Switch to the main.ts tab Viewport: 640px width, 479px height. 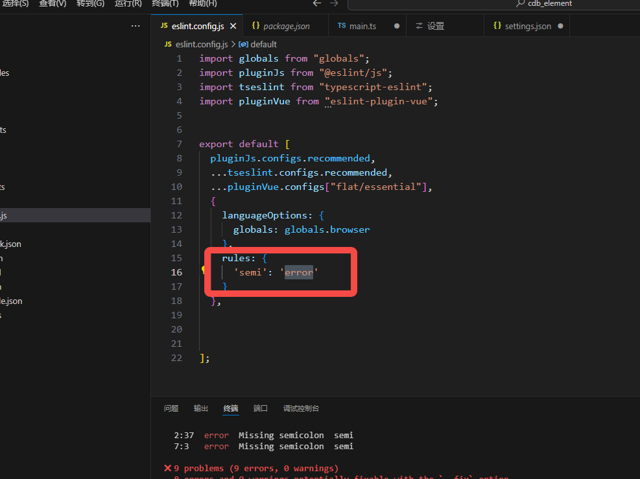point(368,26)
